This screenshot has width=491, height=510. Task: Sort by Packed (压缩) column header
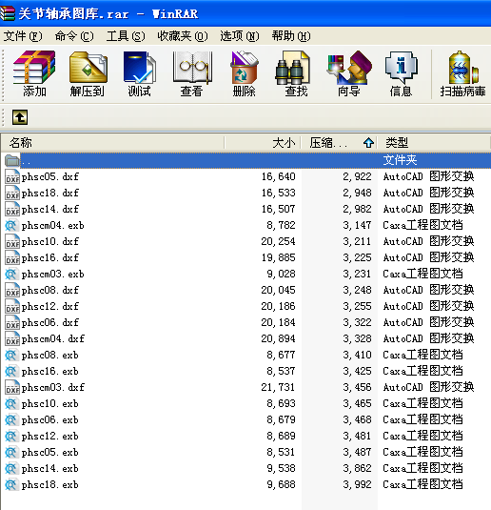pyautogui.click(x=339, y=142)
